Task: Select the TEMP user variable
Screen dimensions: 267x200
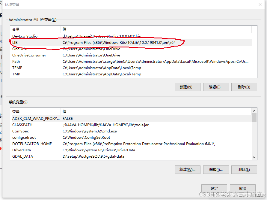Action: coord(36,68)
